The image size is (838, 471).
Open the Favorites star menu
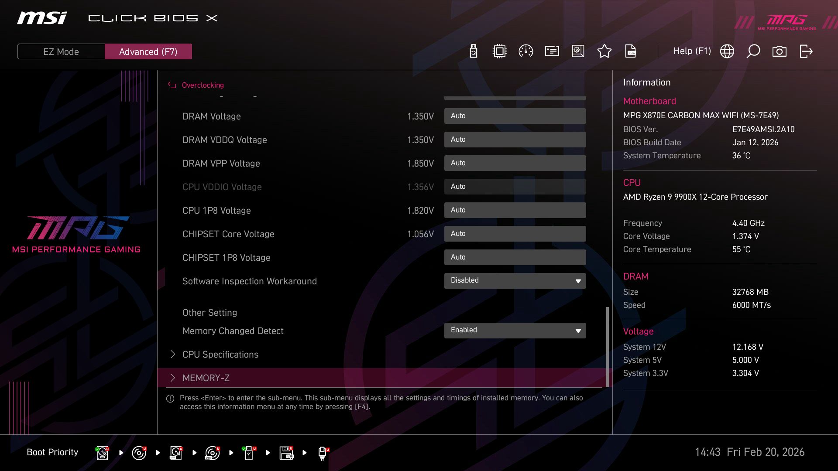pos(604,51)
